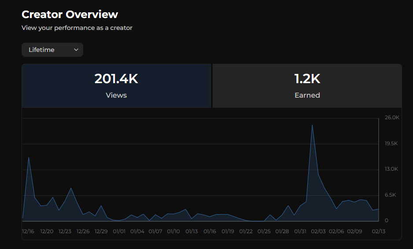Click the highest chart peak near 02/03
Screen dimensions: 413x249
(x=312, y=125)
